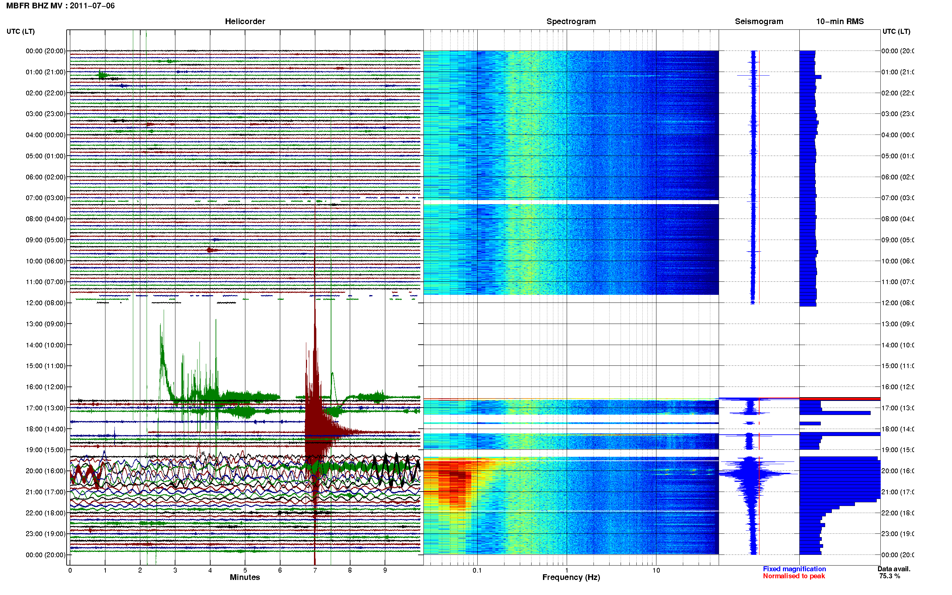Viewport: 952px width, 595px height.
Task: Select the Helicorder panel heading
Action: pyautogui.click(x=245, y=21)
